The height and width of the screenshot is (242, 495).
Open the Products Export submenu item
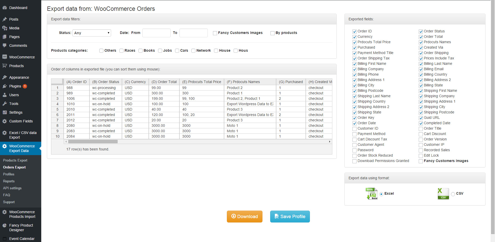[15, 160]
